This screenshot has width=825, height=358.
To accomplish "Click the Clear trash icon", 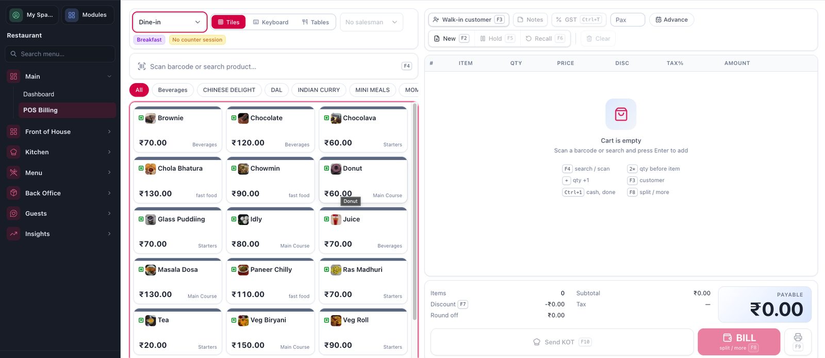I will 589,39.
